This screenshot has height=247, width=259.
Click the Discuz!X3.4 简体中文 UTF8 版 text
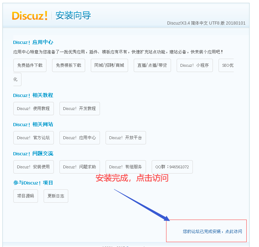[x=206, y=23]
